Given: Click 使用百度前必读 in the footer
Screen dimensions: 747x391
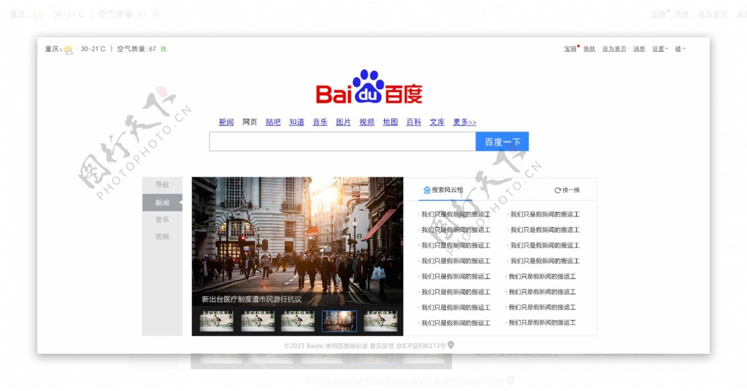Looking at the screenshot, I should [346, 346].
